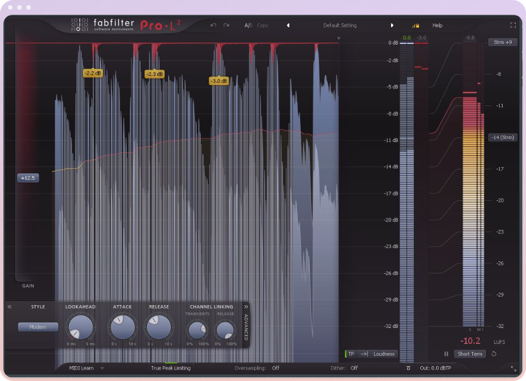
Task: Click the meter icon left of Out: 0.0 dBTP
Action: pos(408,368)
